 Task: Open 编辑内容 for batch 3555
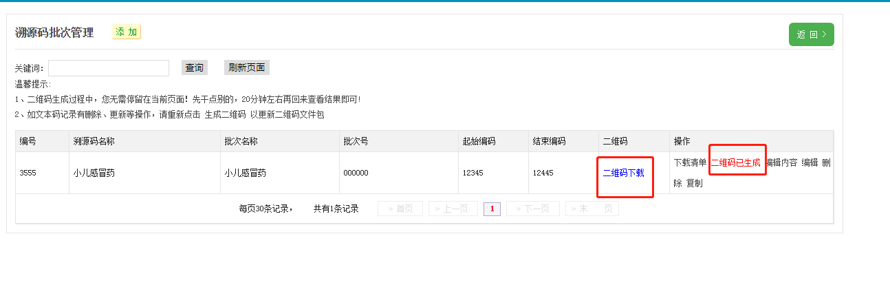pos(781,162)
